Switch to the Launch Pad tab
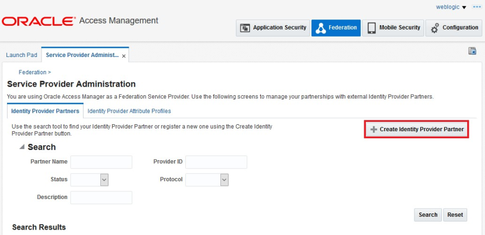 coord(22,55)
